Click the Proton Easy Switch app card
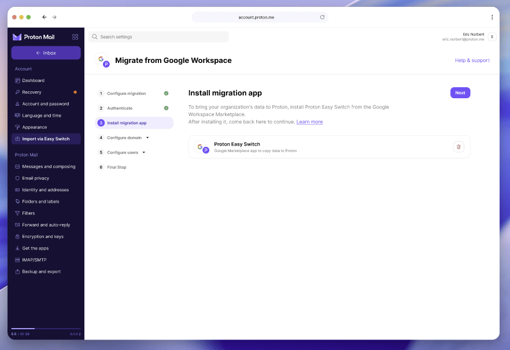510x350 pixels. click(x=329, y=147)
